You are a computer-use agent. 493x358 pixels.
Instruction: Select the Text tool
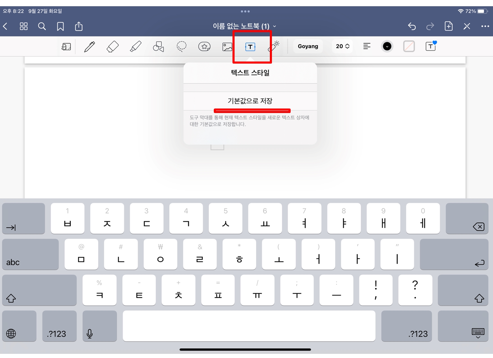[250, 47]
